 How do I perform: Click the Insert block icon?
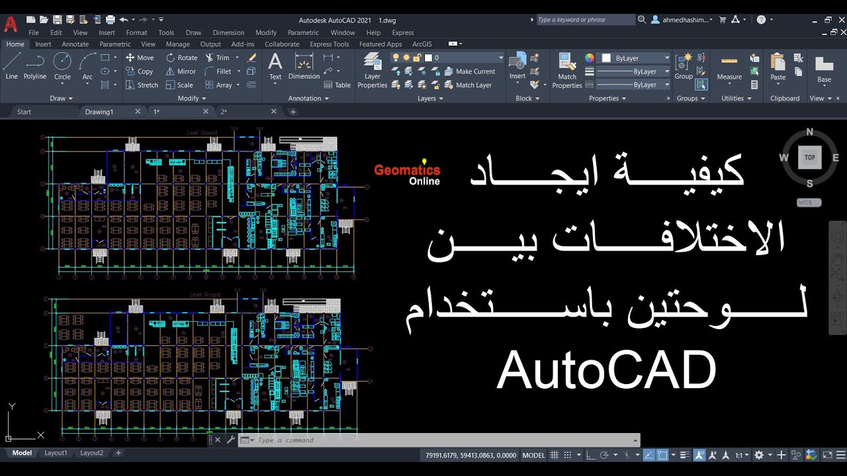coord(517,66)
